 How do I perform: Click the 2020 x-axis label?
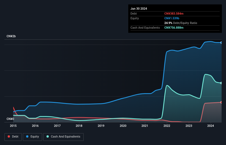click(x=123, y=126)
